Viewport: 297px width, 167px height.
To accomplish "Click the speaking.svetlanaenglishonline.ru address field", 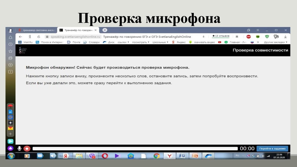I will point(75,37).
